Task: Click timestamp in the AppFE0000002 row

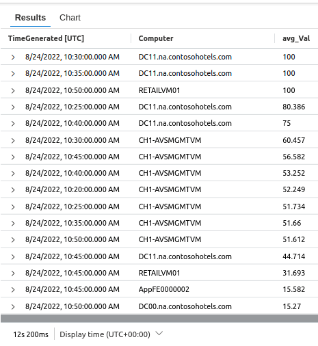Action: tap(72, 289)
